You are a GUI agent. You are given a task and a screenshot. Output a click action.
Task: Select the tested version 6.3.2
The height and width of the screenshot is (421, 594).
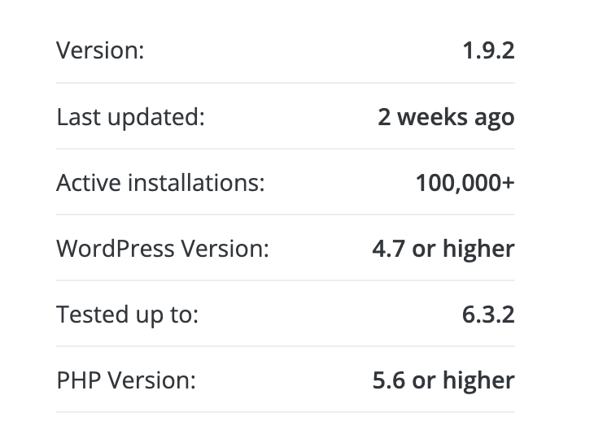click(488, 315)
